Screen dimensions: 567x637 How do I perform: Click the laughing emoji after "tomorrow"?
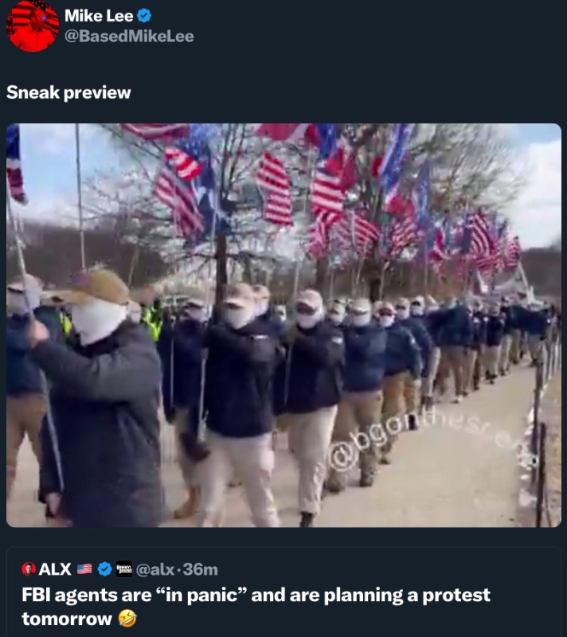127,619
